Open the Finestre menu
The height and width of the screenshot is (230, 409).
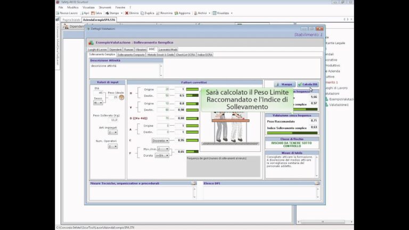[x=120, y=7]
